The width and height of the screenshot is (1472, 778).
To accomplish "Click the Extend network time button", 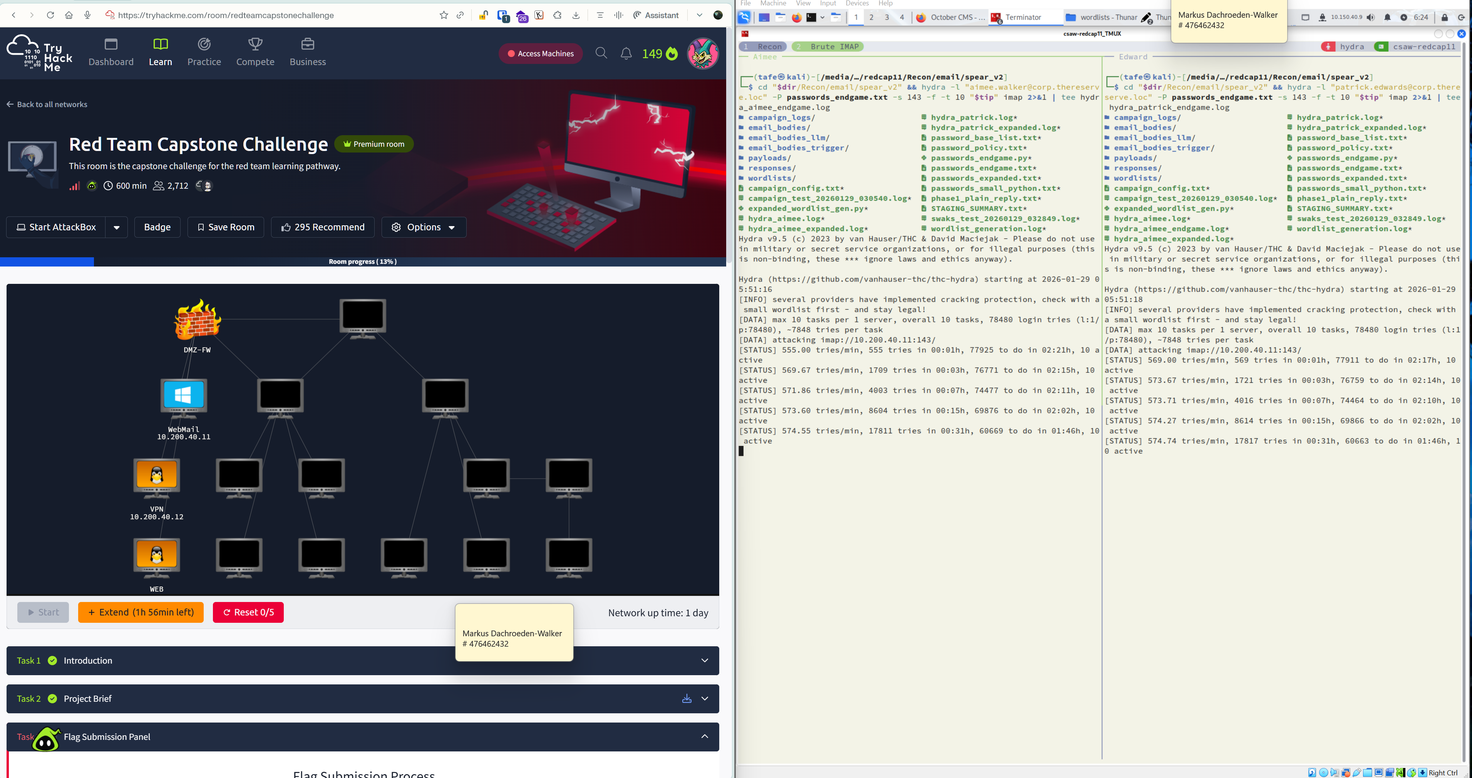I will pyautogui.click(x=141, y=612).
